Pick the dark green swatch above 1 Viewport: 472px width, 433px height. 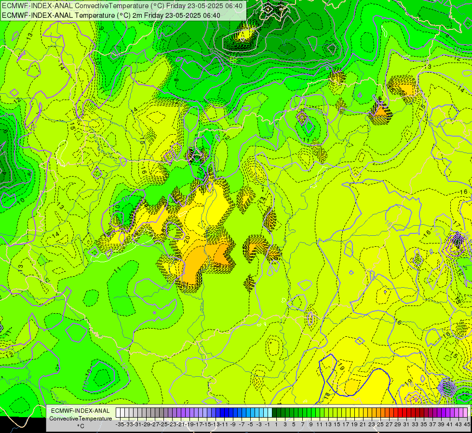(x=274, y=413)
